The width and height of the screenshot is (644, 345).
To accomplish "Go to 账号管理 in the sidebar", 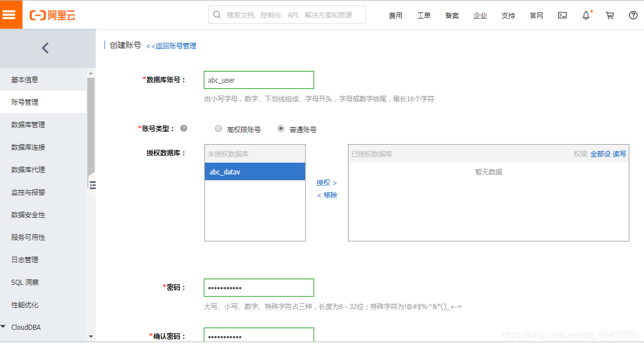I will [43, 102].
